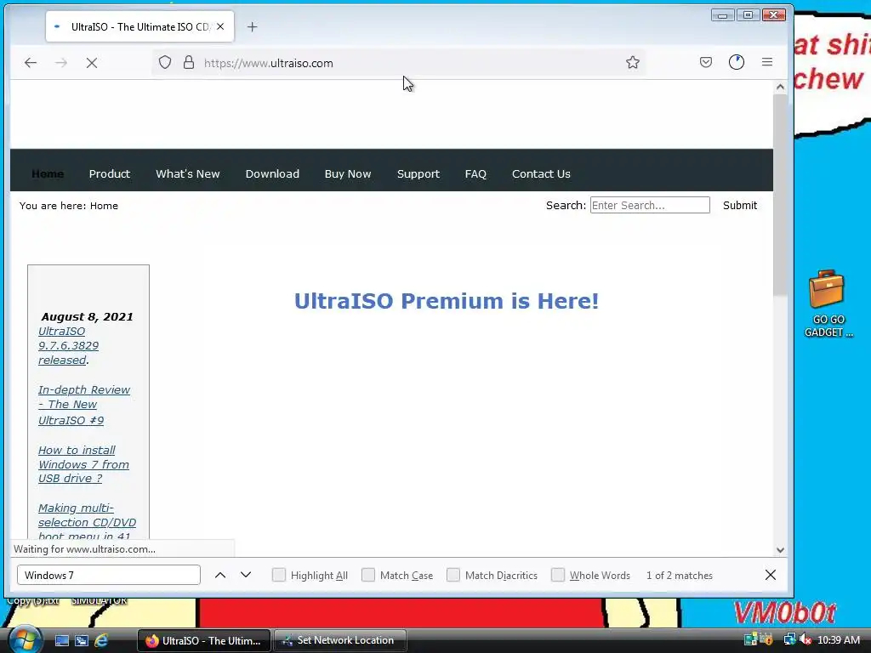Click the taskbar clock showing 10:39 AM
871x653 pixels.
[839, 639]
